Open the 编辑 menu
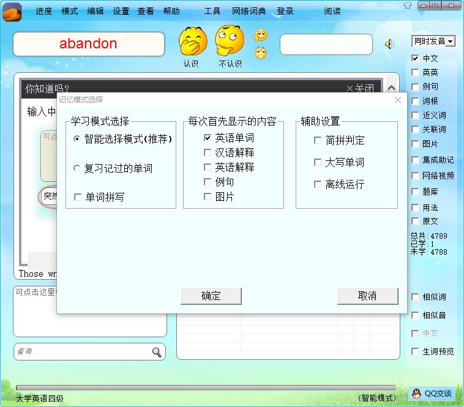Viewport: 464px width, 407px height. 95,11
